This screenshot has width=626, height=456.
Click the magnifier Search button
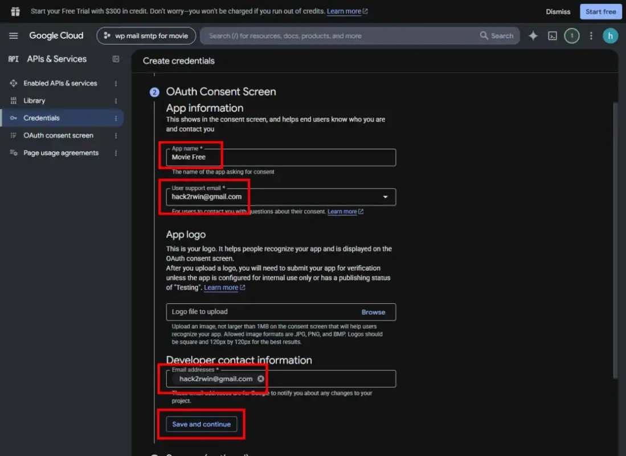(496, 36)
